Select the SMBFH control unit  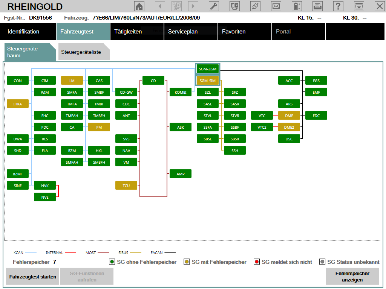tap(99, 162)
